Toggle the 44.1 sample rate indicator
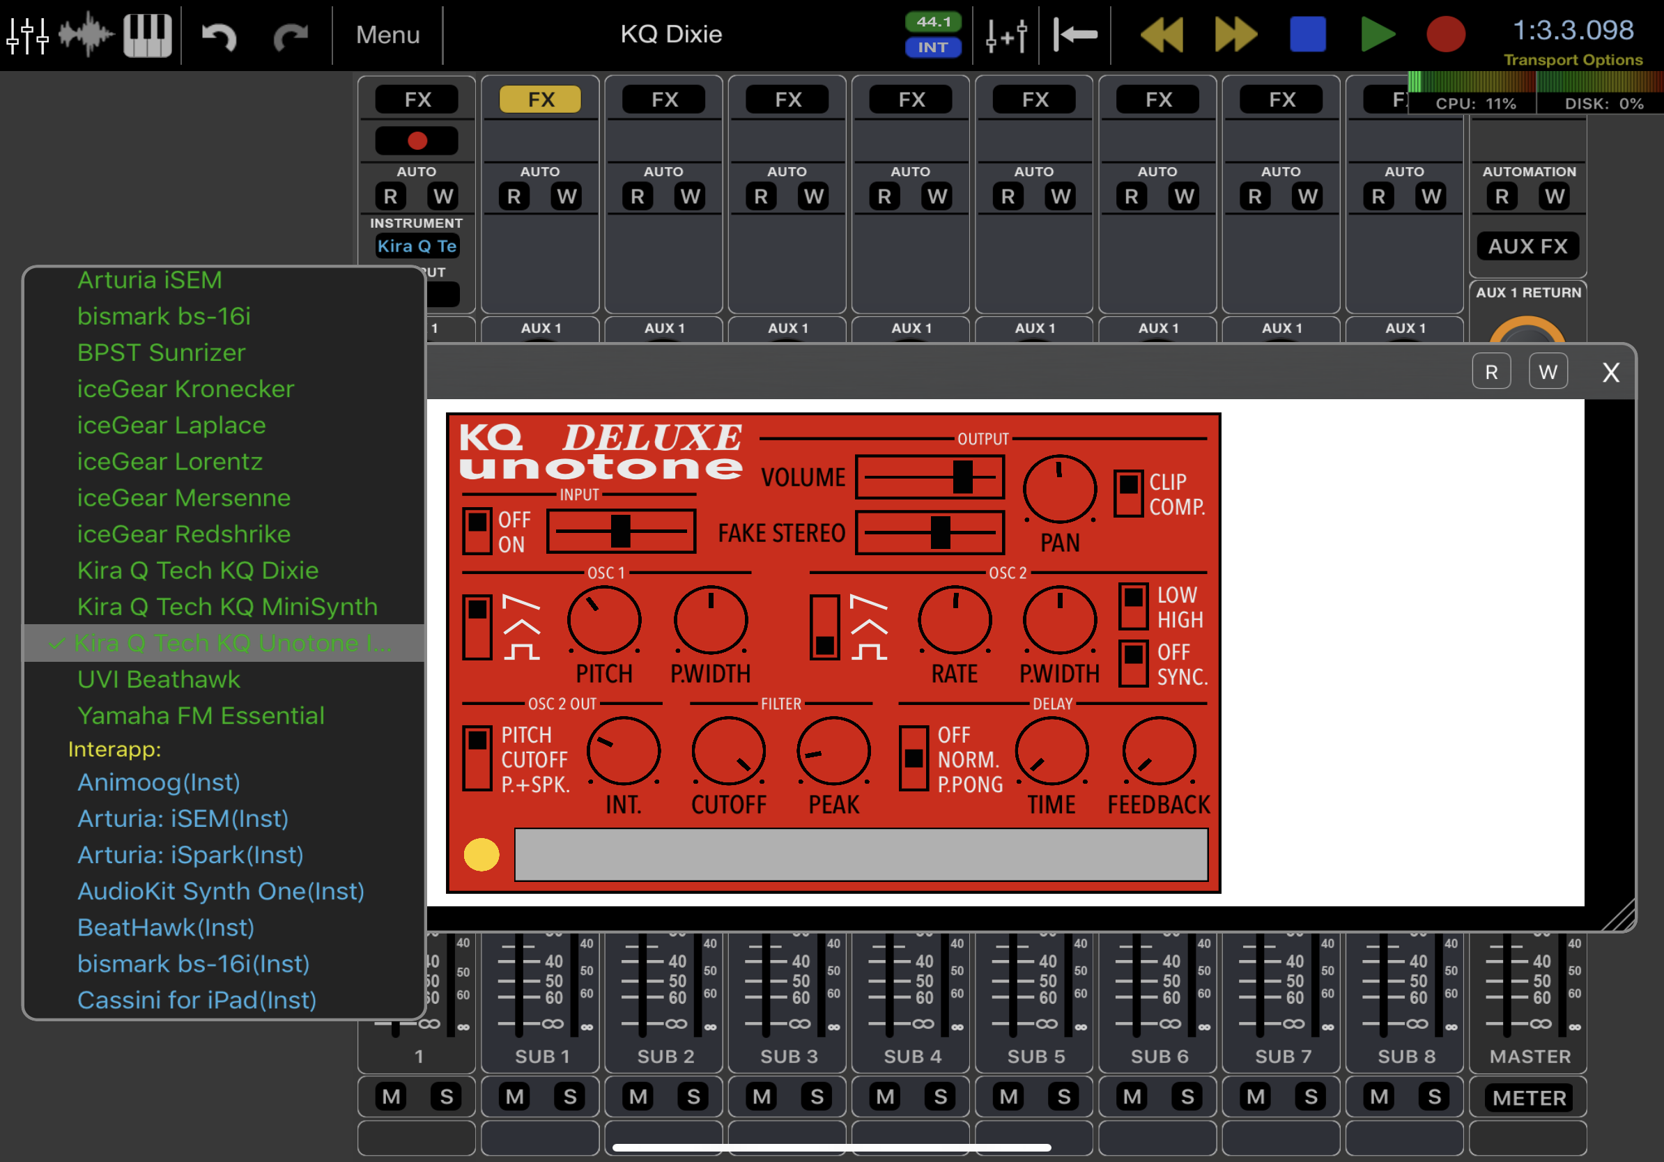The height and width of the screenshot is (1162, 1664). 933,22
